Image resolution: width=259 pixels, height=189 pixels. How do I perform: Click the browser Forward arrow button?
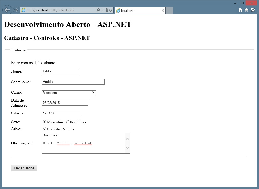pyautogui.click(x=16, y=10)
